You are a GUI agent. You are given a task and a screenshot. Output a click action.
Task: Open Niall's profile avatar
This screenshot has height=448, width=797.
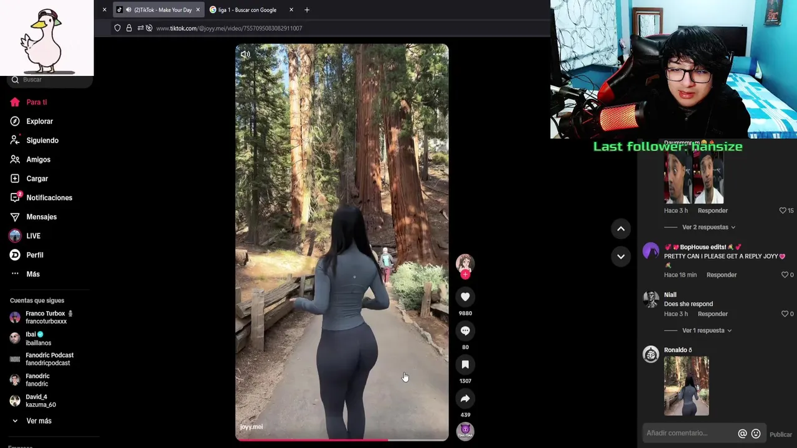click(x=651, y=299)
